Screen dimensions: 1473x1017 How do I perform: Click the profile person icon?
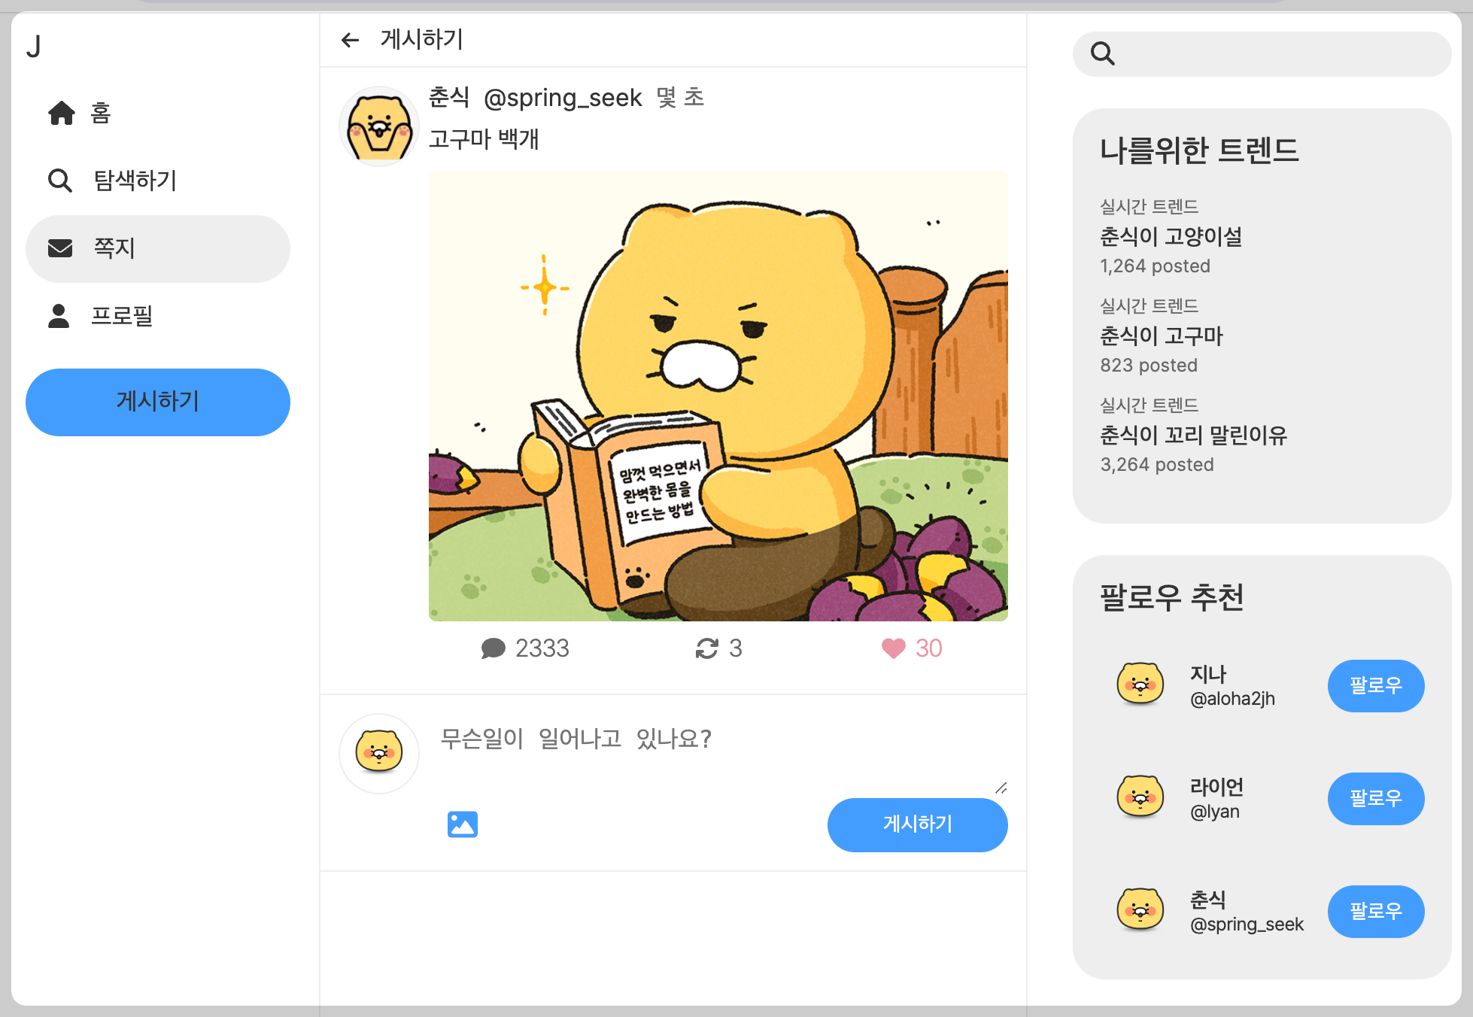59,316
